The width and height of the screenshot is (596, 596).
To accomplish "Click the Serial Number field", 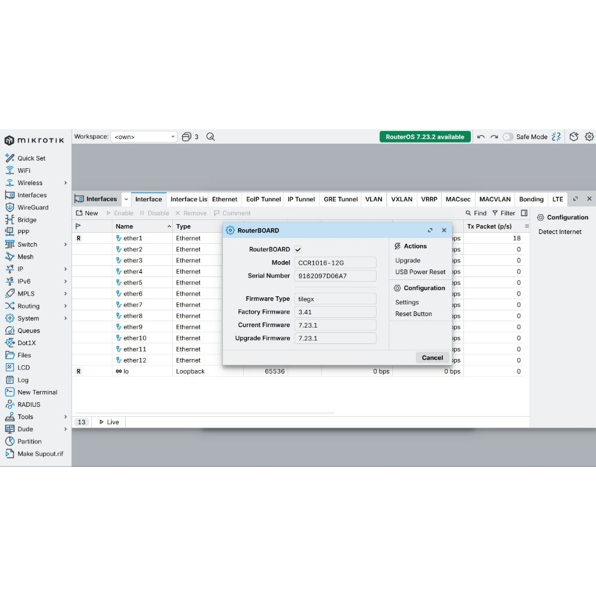I will pos(335,276).
